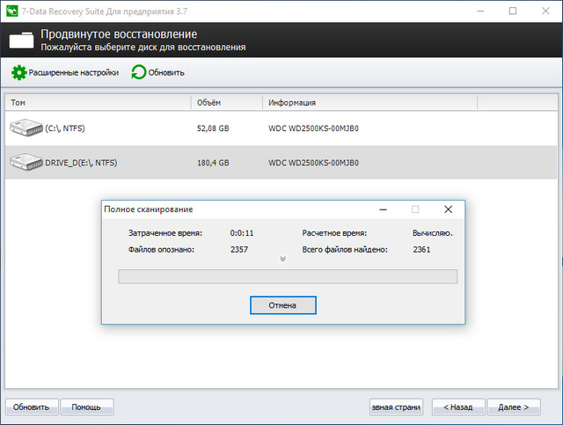Go back with the Назад button
Screen dimensions: 563x425
pyautogui.click(x=457, y=407)
